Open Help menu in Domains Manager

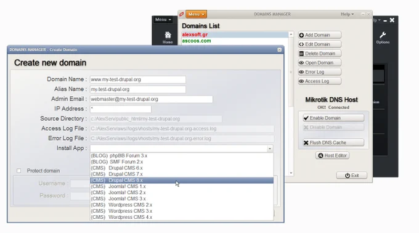point(347,14)
